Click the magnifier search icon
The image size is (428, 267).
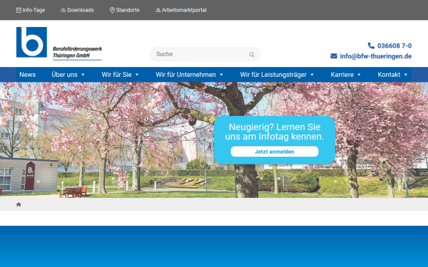point(252,55)
